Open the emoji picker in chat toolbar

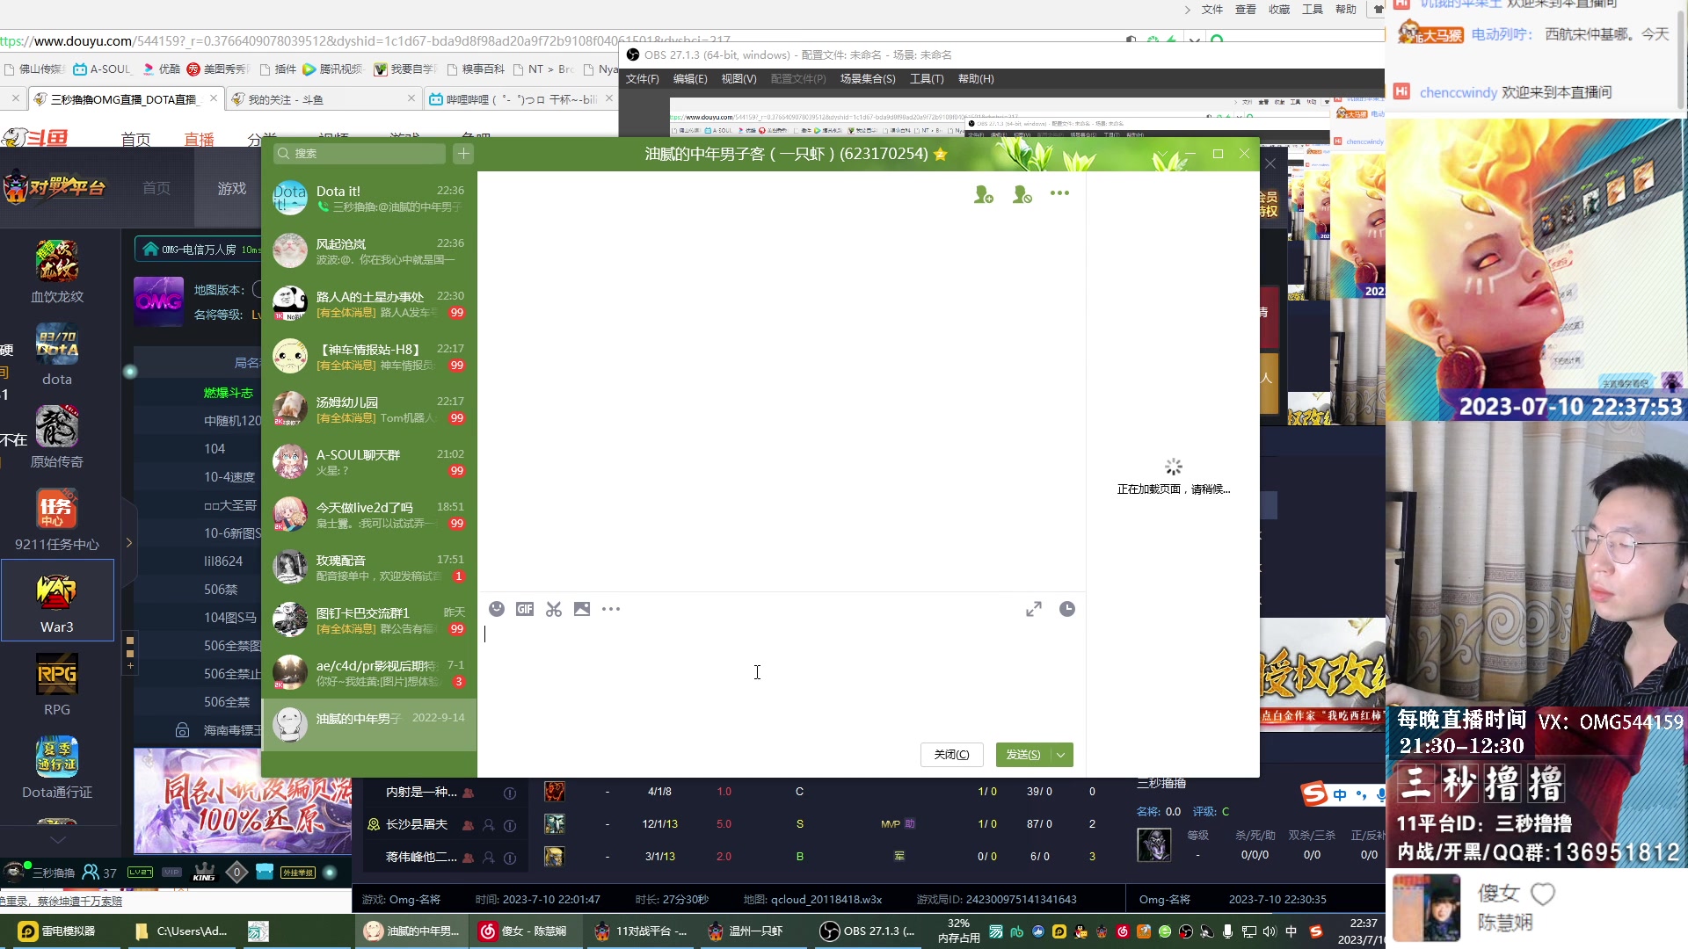[497, 609]
